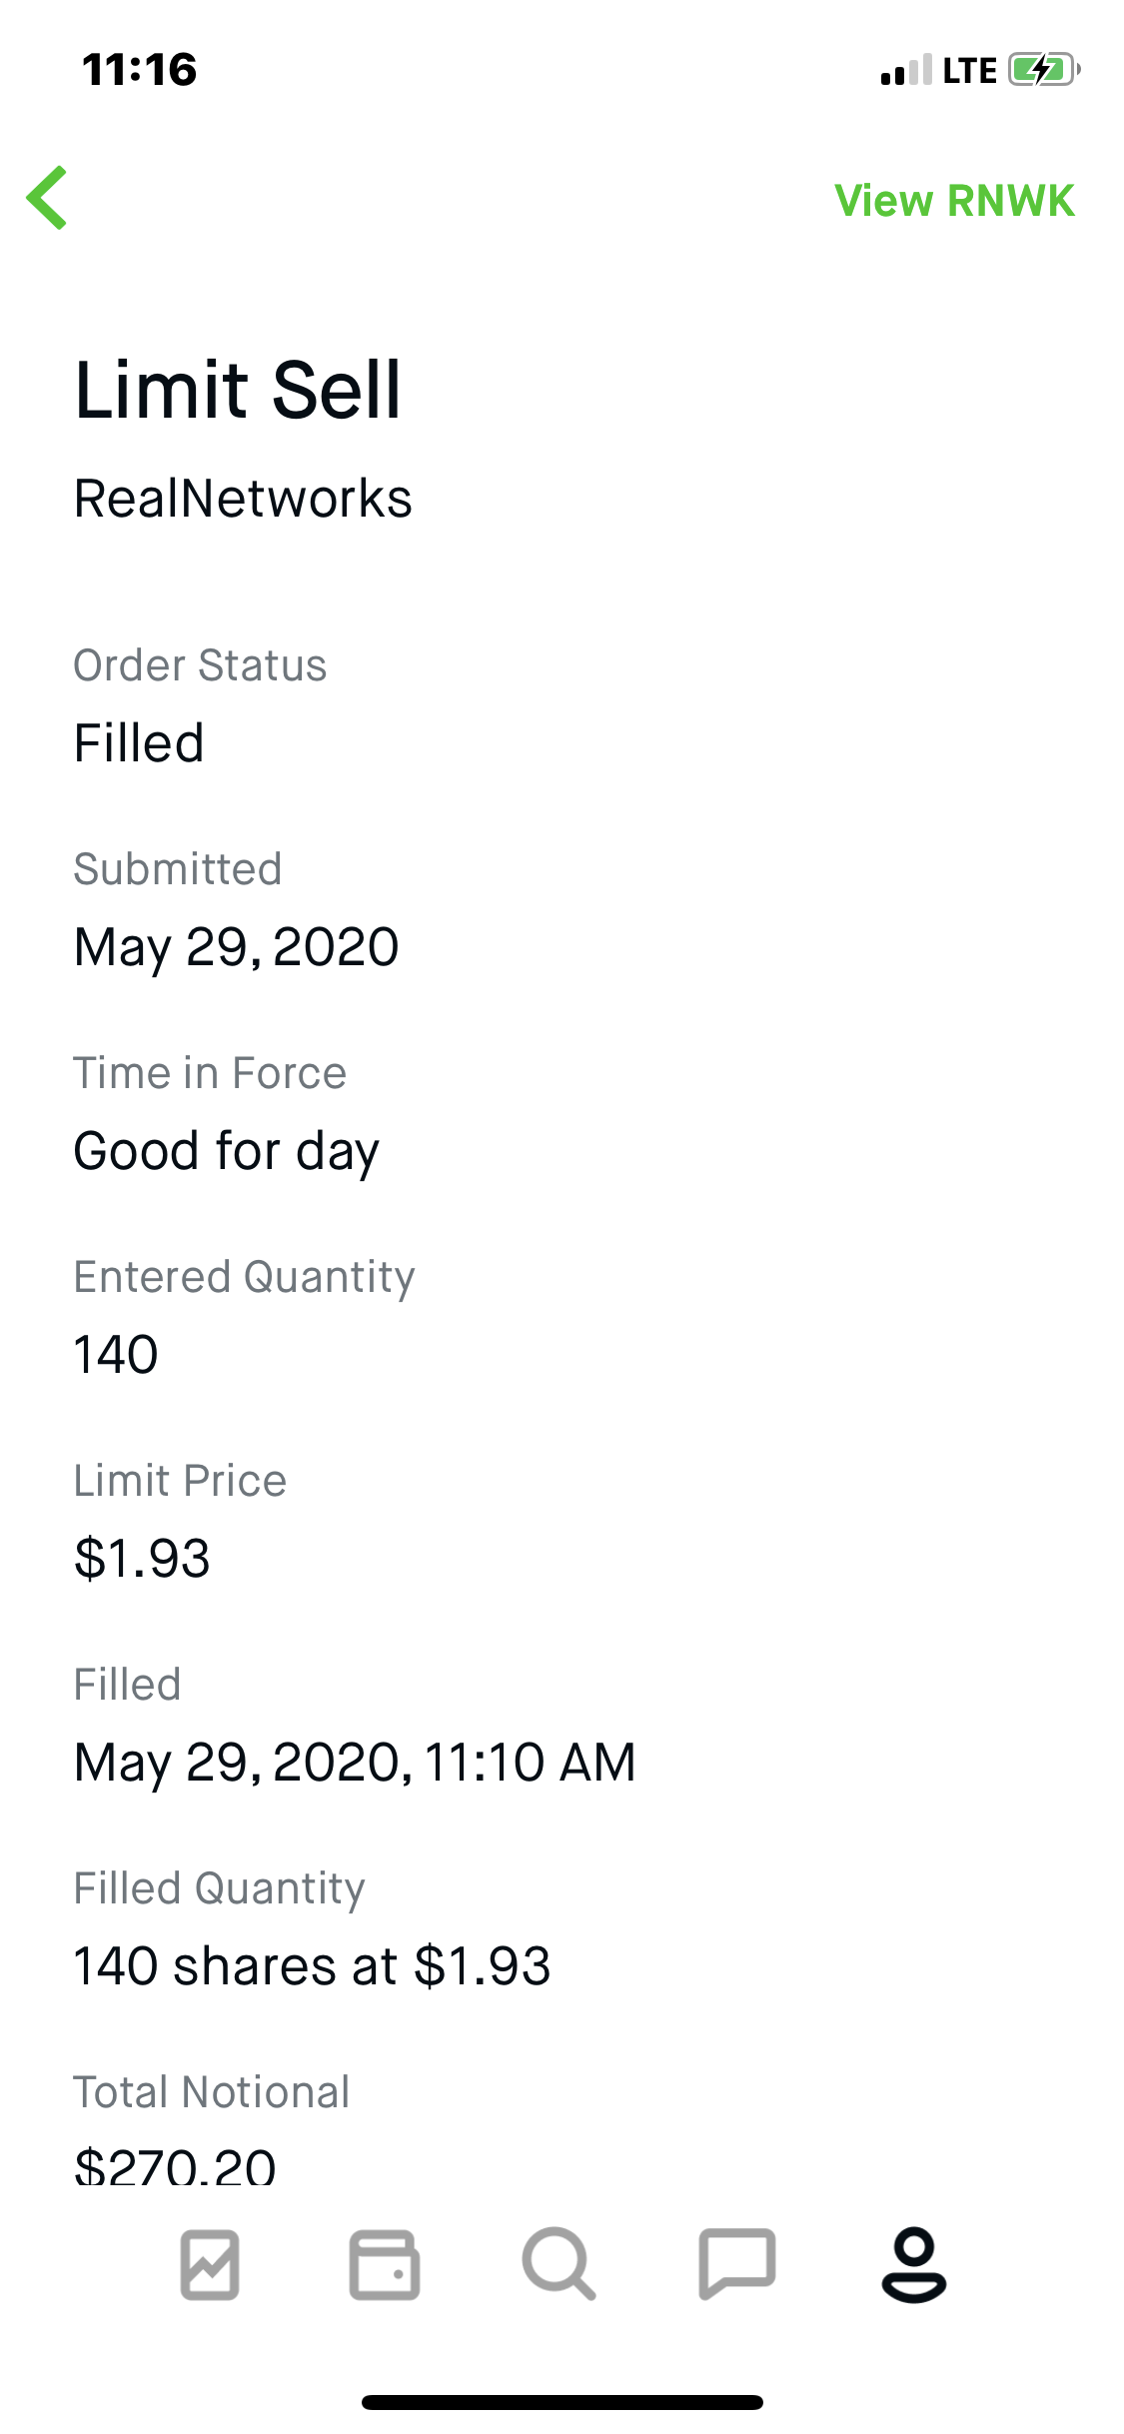Tap the LTE network indicator
This screenshot has width=1124, height=2434.
click(x=969, y=71)
